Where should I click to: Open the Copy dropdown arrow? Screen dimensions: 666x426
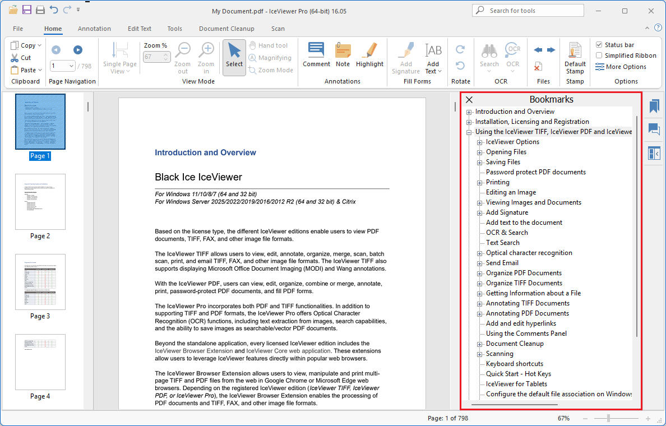point(39,45)
